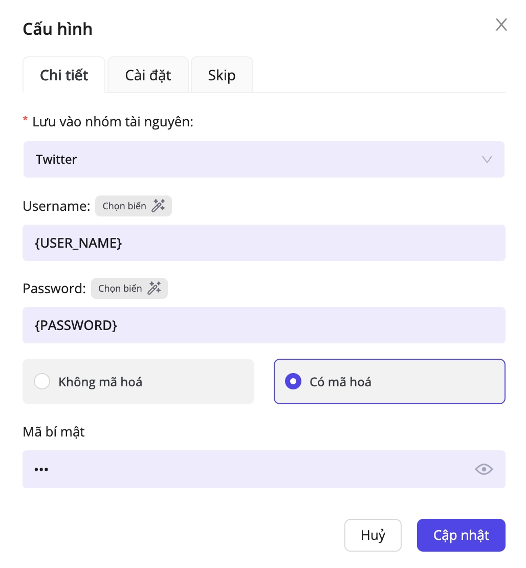Click the magic wand icon beside Username
The width and height of the screenshot is (526, 568).
coord(159,206)
